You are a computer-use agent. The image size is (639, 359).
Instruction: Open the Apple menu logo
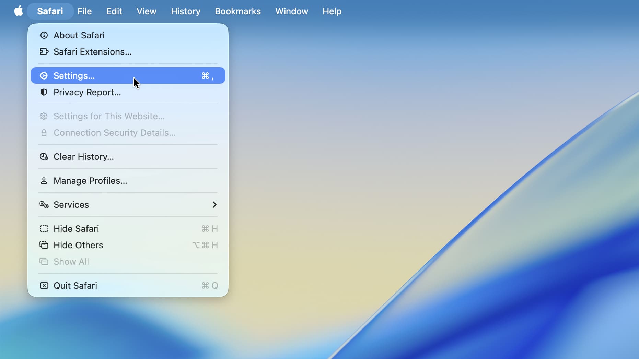(19, 11)
